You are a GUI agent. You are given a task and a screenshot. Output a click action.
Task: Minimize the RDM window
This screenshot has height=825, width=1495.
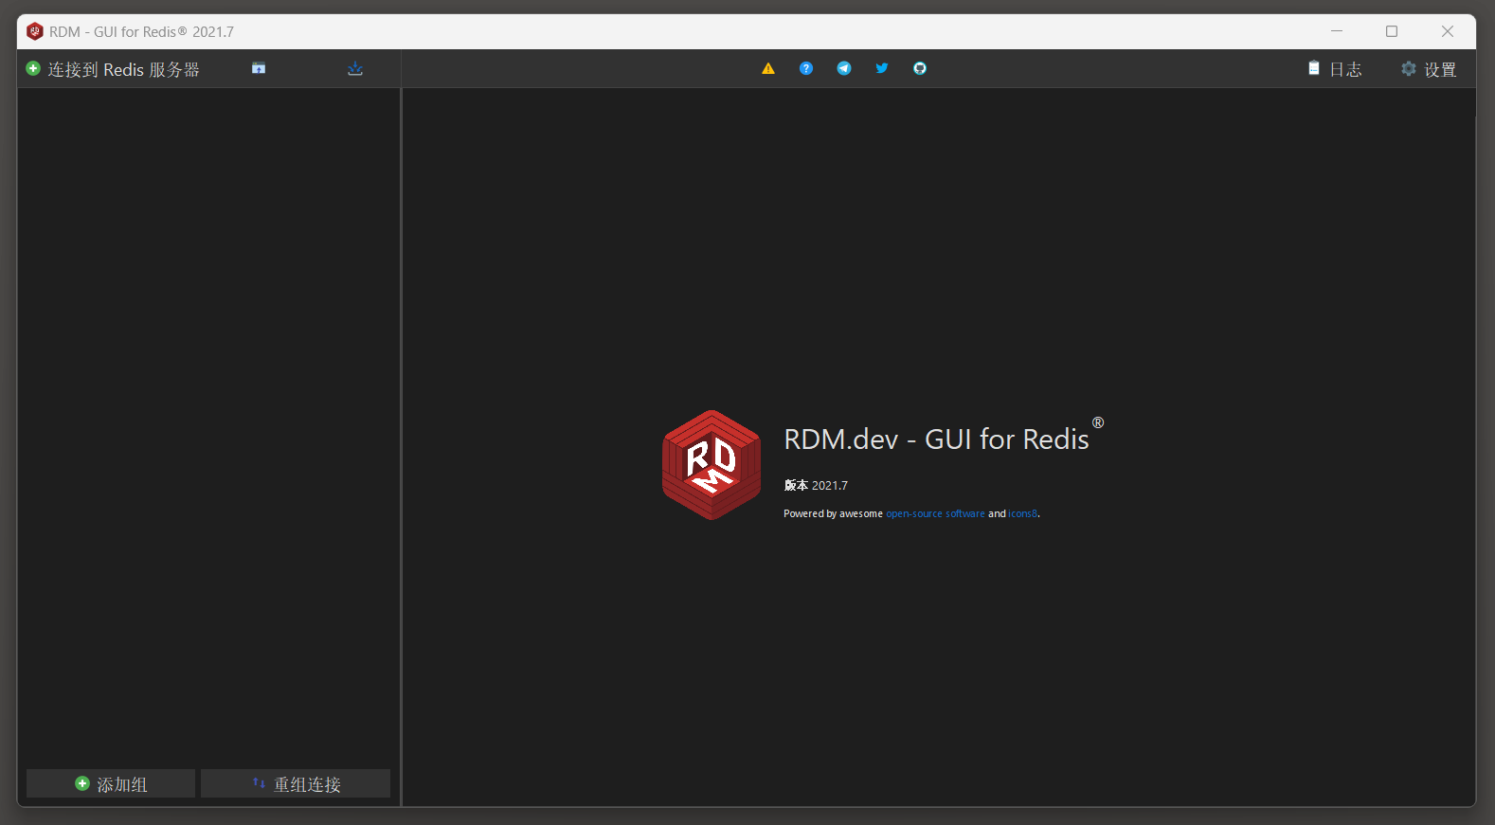point(1337,31)
